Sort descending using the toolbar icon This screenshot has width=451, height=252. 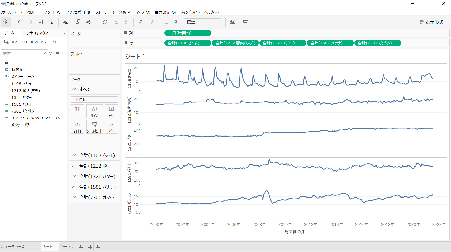(126, 22)
